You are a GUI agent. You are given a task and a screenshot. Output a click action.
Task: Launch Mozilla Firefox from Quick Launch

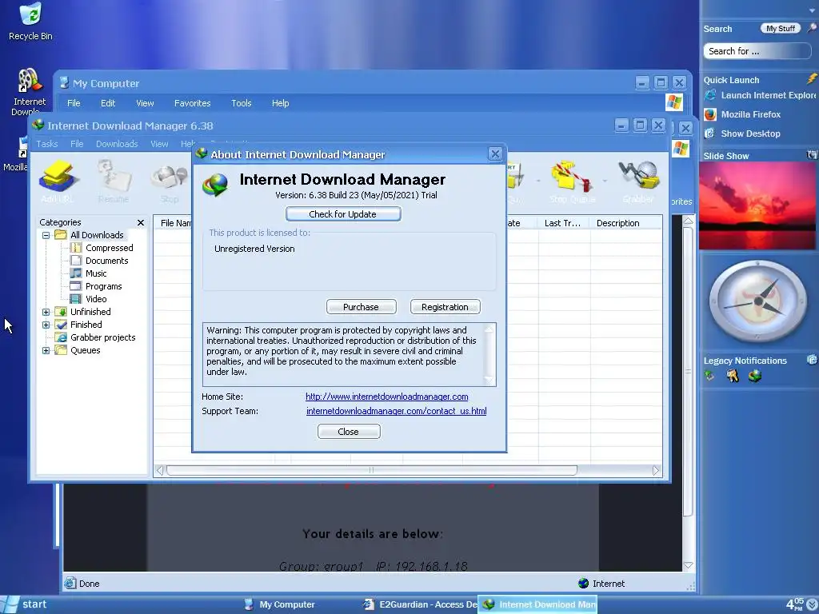point(742,114)
